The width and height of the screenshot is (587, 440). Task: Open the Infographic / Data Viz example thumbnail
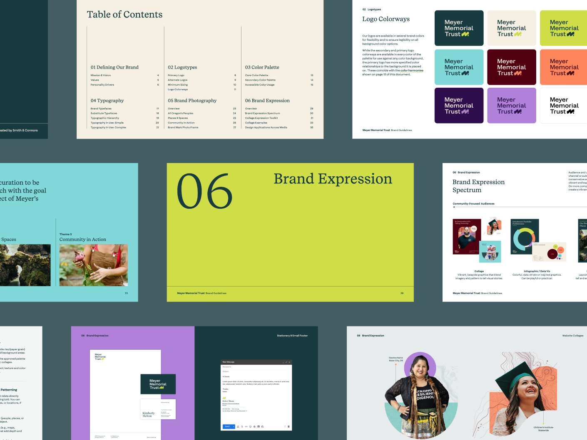(539, 240)
